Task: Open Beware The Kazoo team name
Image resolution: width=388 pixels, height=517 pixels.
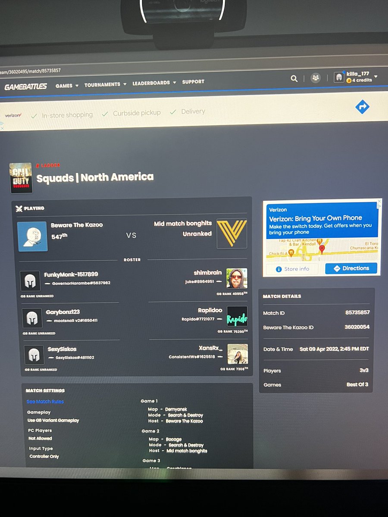Action: point(77,225)
